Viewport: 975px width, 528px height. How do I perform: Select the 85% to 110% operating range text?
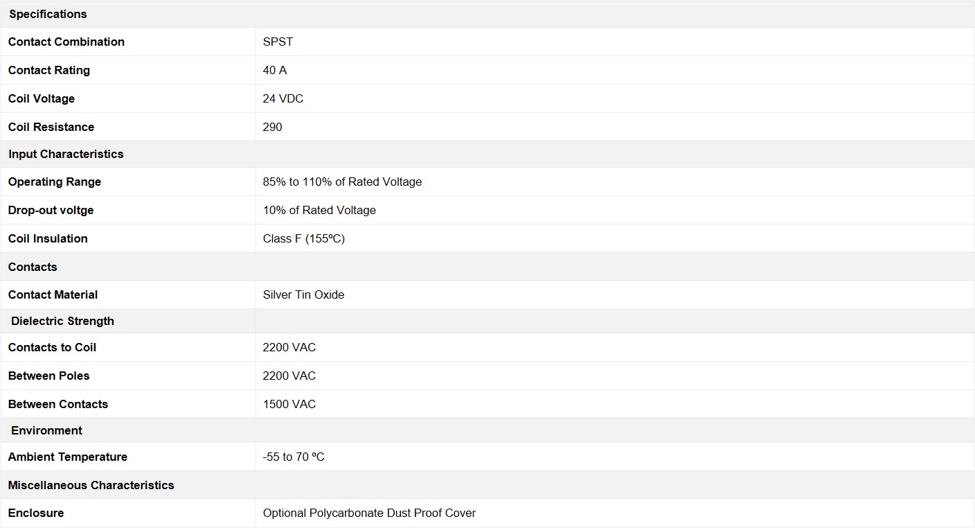click(342, 182)
